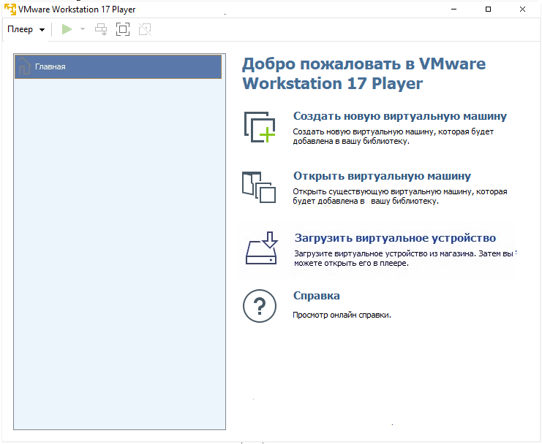Open Справка help link

(316, 296)
